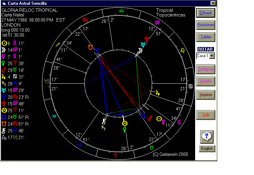This screenshot has height=175, width=254.
Task: Click the Dibujar button
Action: click(x=206, y=13)
